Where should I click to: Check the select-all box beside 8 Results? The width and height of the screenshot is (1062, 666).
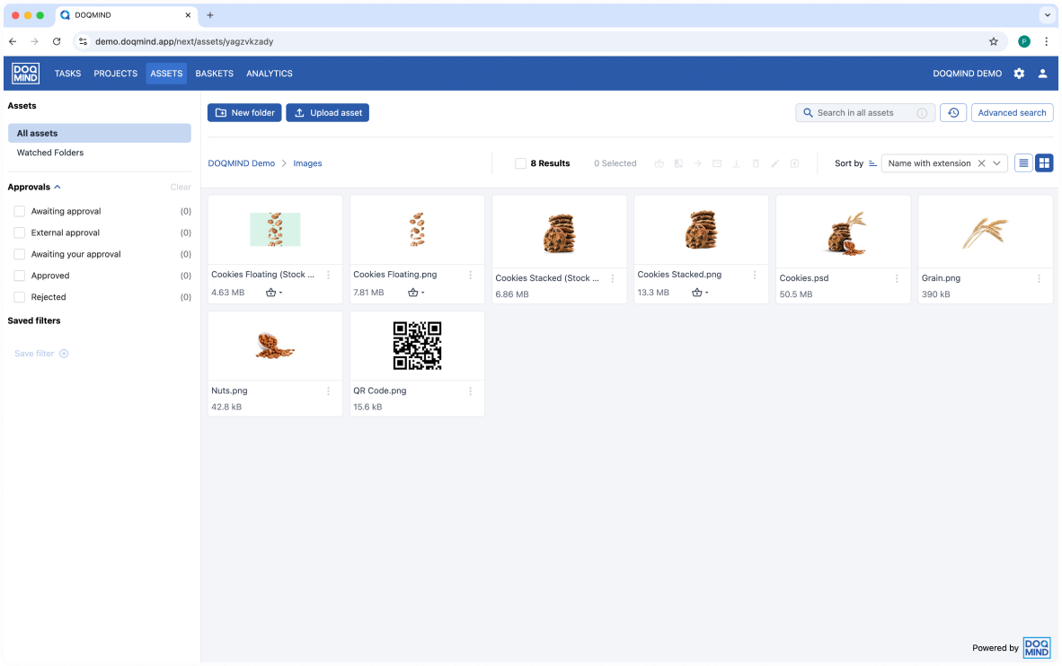[520, 163]
